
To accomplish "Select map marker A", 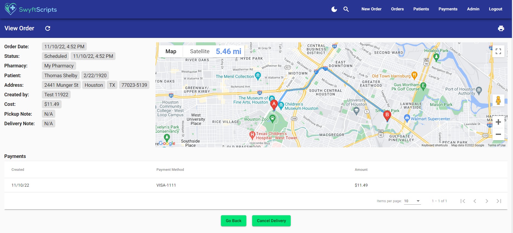I will (274, 105).
